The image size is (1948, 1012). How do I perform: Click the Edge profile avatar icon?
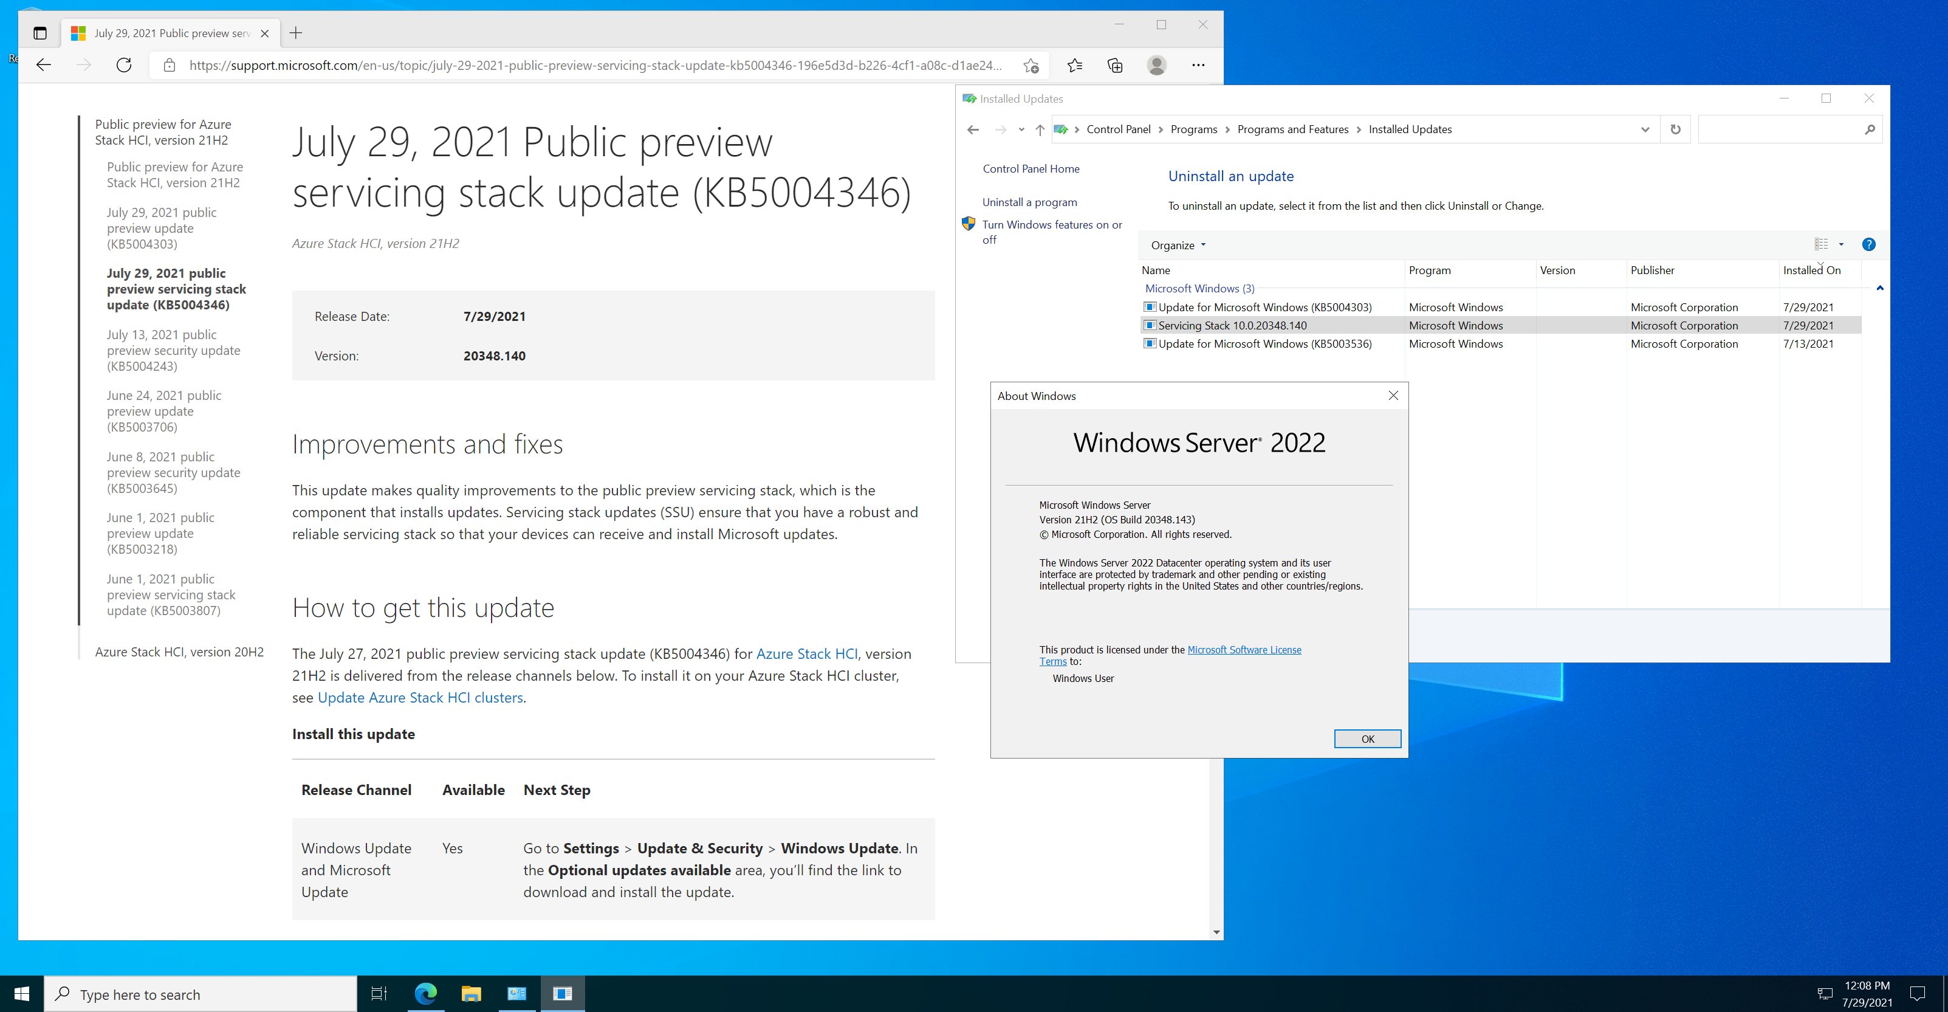(x=1156, y=65)
